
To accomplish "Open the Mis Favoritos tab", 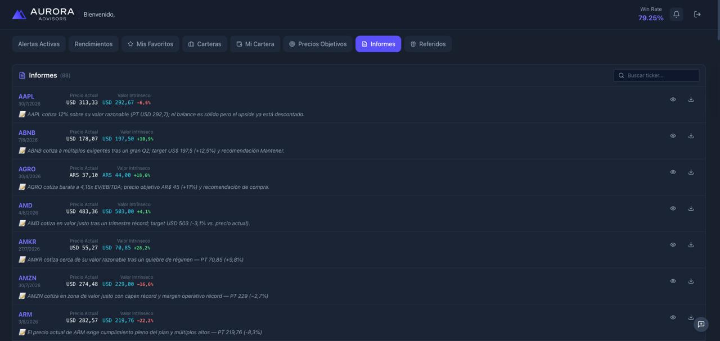I will [150, 44].
